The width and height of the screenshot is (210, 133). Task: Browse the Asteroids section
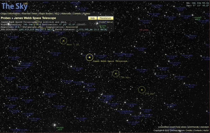[66, 14]
